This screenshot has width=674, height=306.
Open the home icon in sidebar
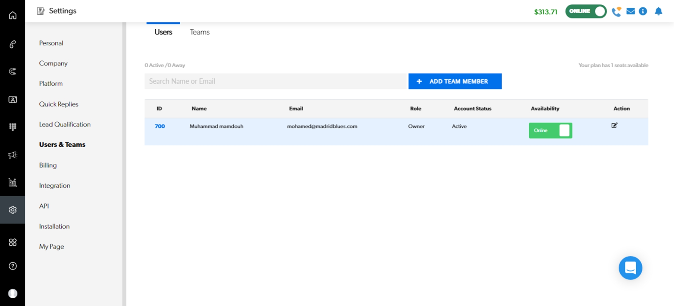coord(12,15)
